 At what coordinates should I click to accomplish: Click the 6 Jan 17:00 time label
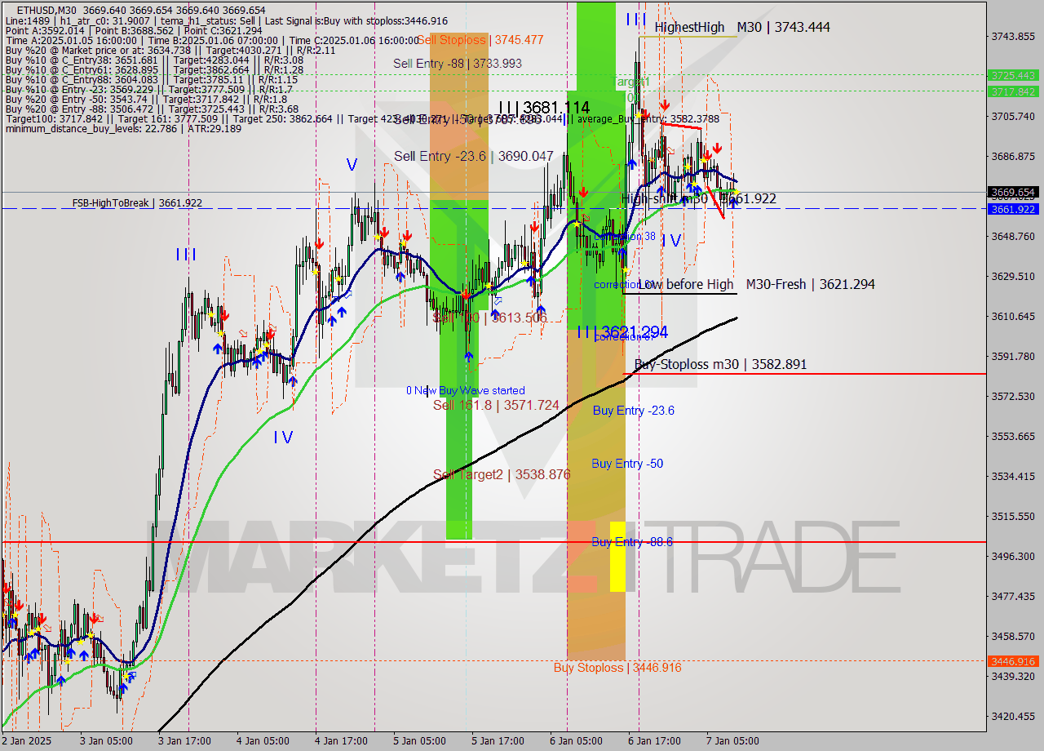(654, 741)
